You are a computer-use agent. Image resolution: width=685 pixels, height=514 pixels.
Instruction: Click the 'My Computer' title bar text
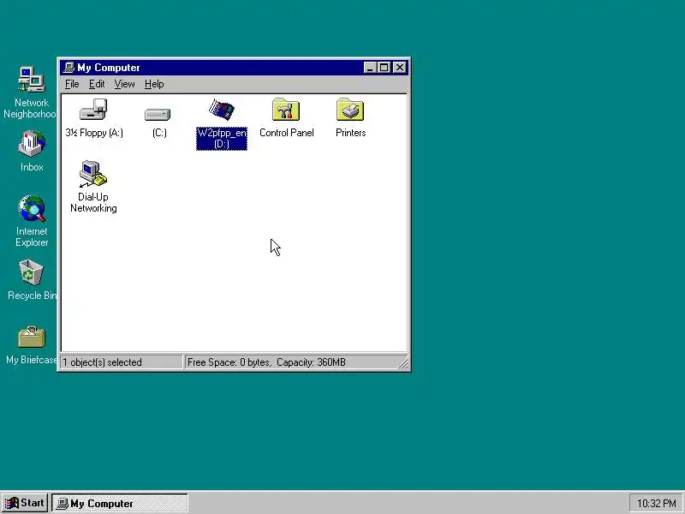[109, 68]
